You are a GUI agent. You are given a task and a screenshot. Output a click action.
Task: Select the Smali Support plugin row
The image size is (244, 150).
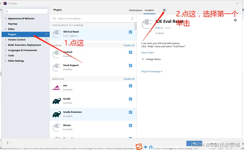point(93,67)
